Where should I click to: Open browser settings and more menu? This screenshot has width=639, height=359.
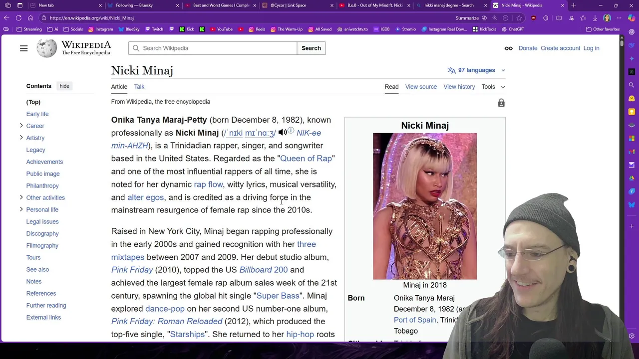(619, 18)
